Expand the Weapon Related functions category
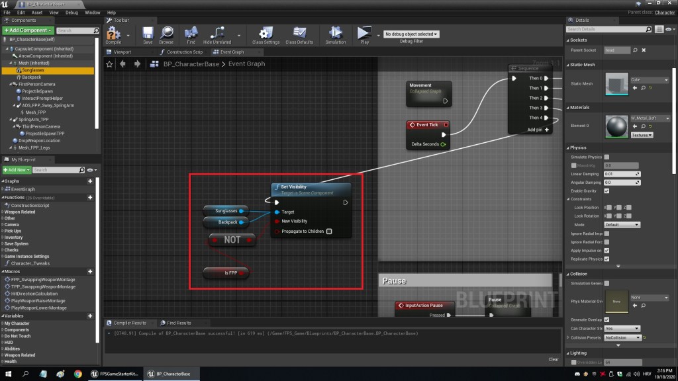Image resolution: width=678 pixels, height=381 pixels. point(20,212)
